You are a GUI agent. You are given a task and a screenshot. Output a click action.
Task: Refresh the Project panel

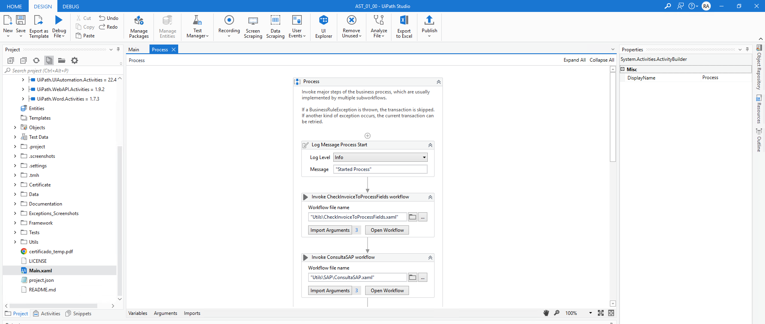(x=36, y=60)
